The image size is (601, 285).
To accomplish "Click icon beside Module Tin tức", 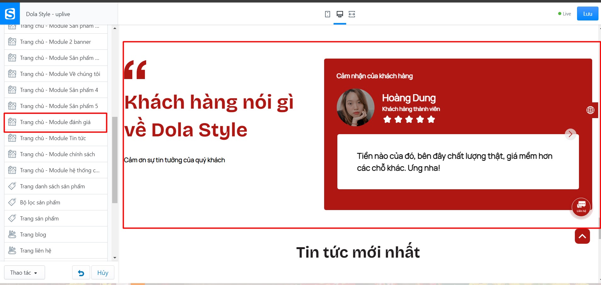I will tap(12, 138).
